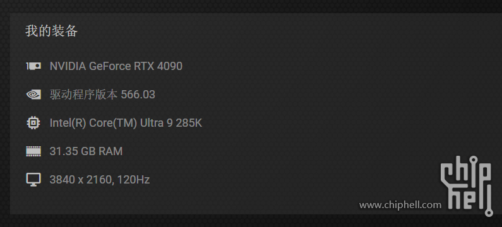Screen dimensions: 502x227
Task: Open the www.chiphell.com link
Action: click(400, 205)
